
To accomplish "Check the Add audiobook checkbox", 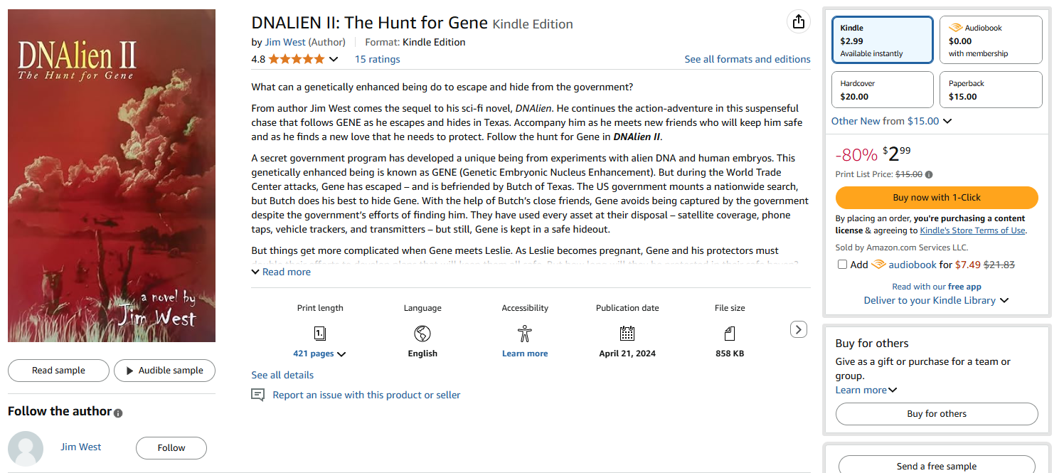I will coord(843,265).
